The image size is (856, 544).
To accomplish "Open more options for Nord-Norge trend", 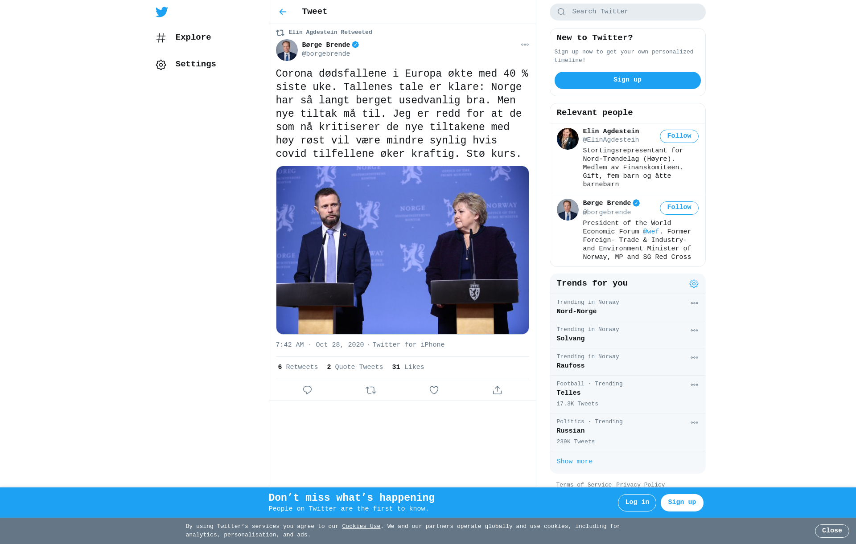I will tap(694, 303).
